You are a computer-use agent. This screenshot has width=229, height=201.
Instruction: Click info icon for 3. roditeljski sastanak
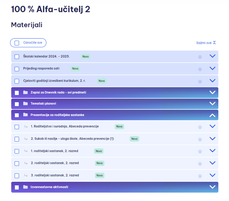tap(200, 176)
